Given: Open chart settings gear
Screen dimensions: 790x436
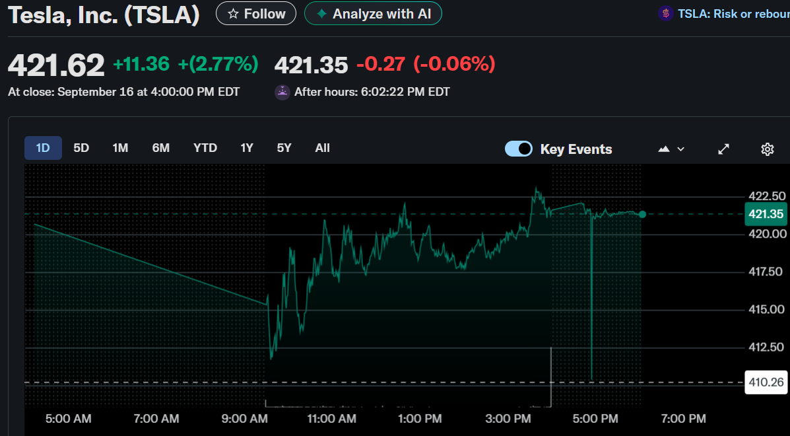Looking at the screenshot, I should click(x=768, y=149).
